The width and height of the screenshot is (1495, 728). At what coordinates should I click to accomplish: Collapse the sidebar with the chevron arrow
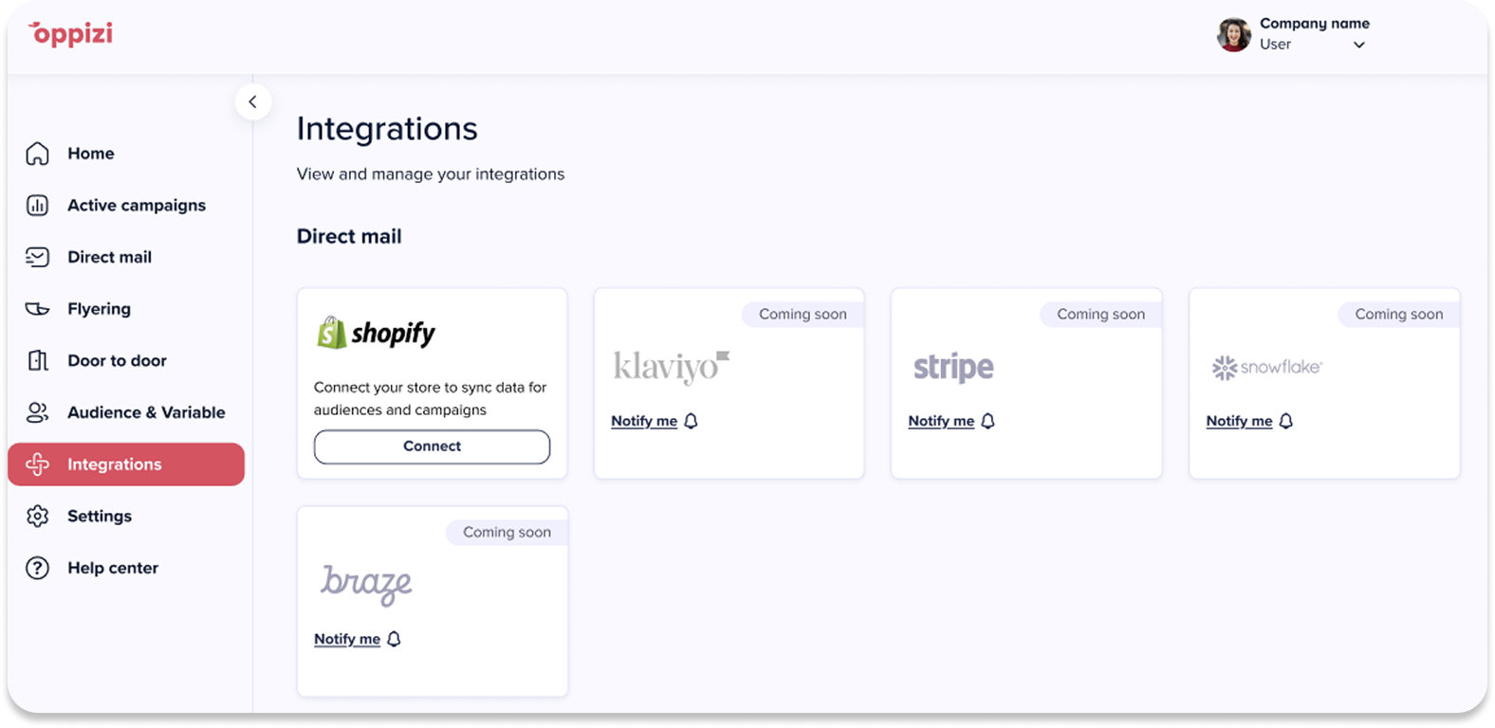tap(252, 101)
